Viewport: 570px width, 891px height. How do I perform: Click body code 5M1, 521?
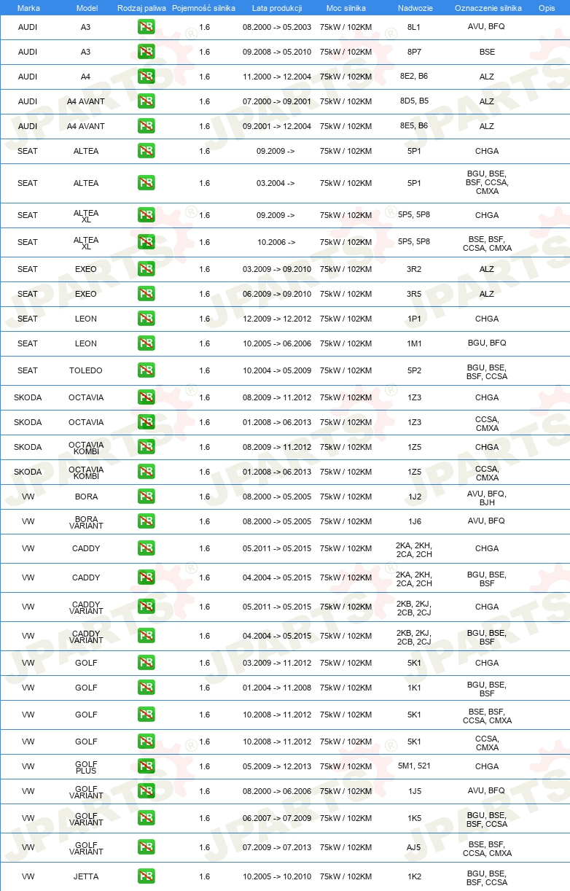pyautogui.click(x=414, y=766)
